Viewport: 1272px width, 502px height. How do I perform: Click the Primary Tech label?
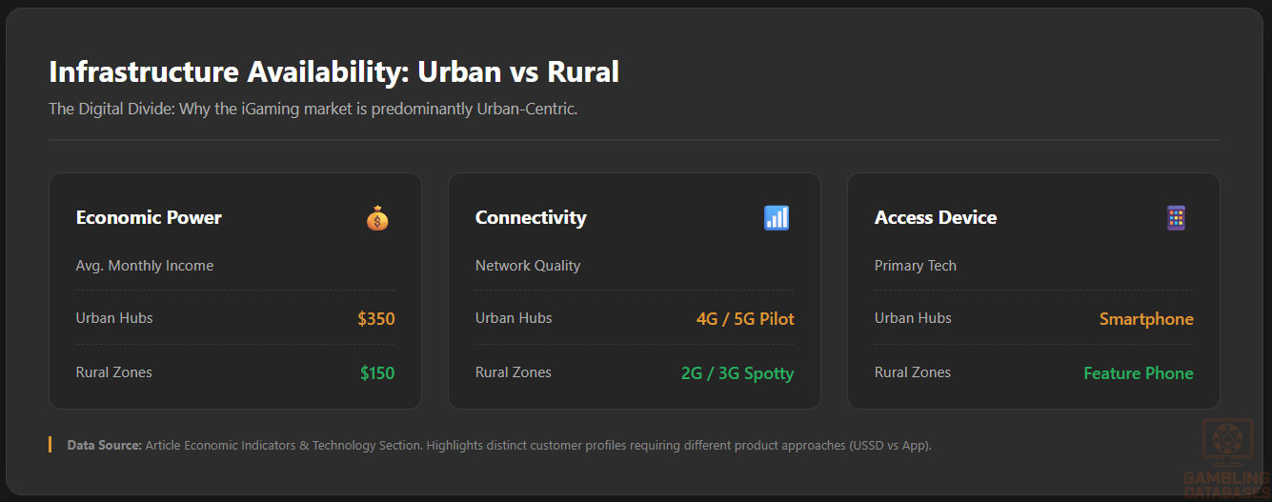[916, 266]
